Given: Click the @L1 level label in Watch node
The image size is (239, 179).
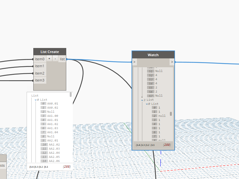Looking at the screenshot, I should (x=152, y=145).
